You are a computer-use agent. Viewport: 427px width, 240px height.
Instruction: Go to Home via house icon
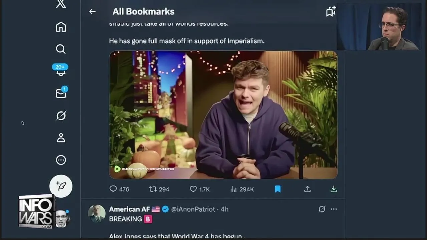click(61, 27)
